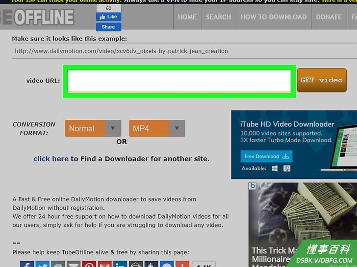Click the GET video button

pos(322,80)
